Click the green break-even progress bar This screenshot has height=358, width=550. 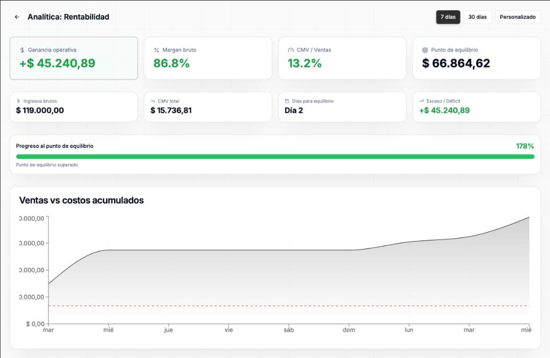[275, 157]
